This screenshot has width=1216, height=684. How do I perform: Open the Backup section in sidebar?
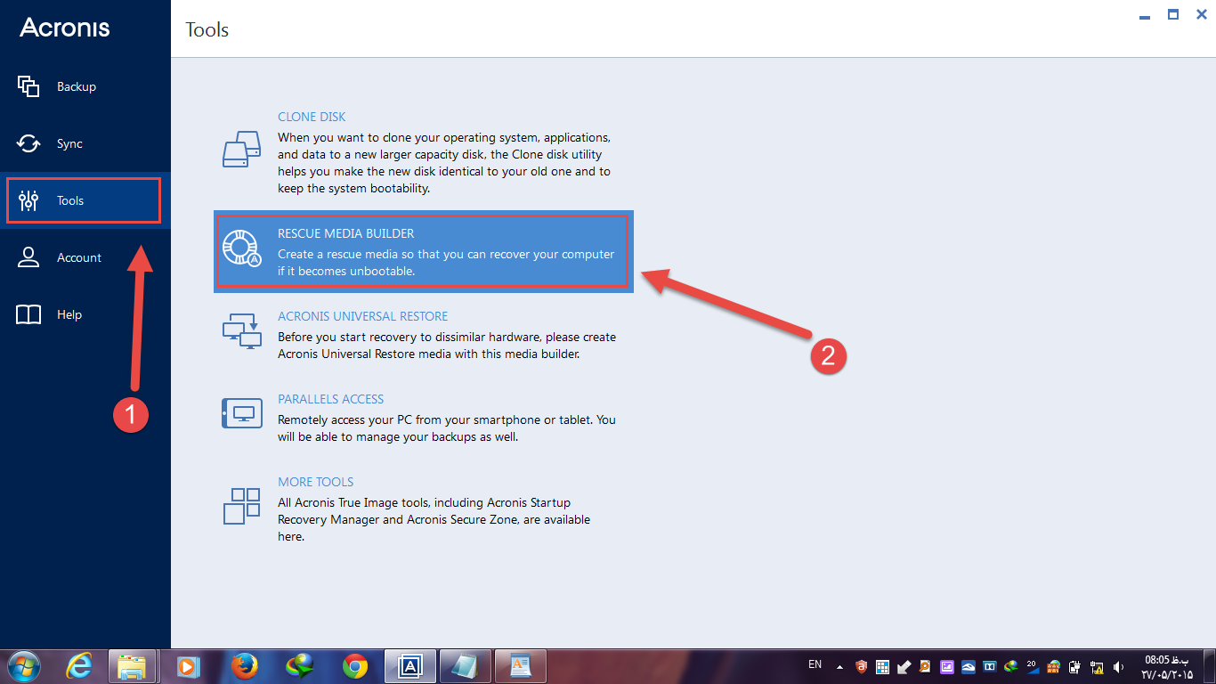pyautogui.click(x=85, y=86)
